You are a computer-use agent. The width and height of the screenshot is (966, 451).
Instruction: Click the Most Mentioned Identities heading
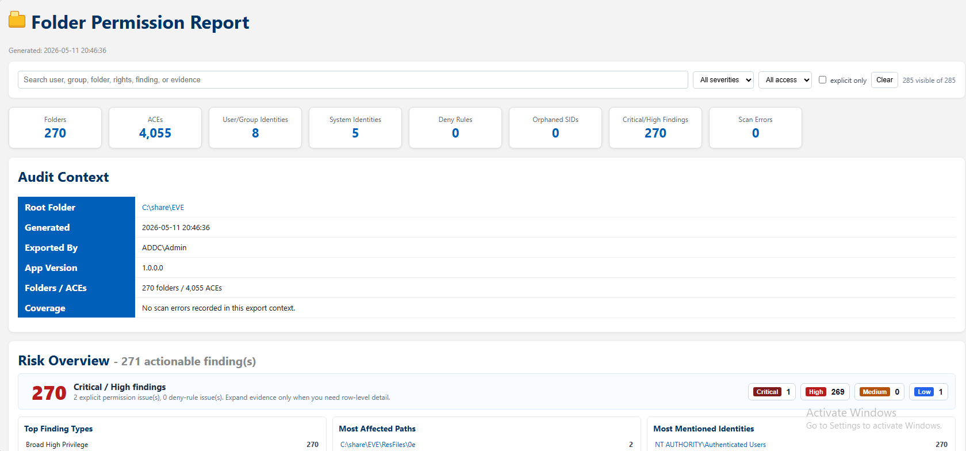tap(703, 429)
